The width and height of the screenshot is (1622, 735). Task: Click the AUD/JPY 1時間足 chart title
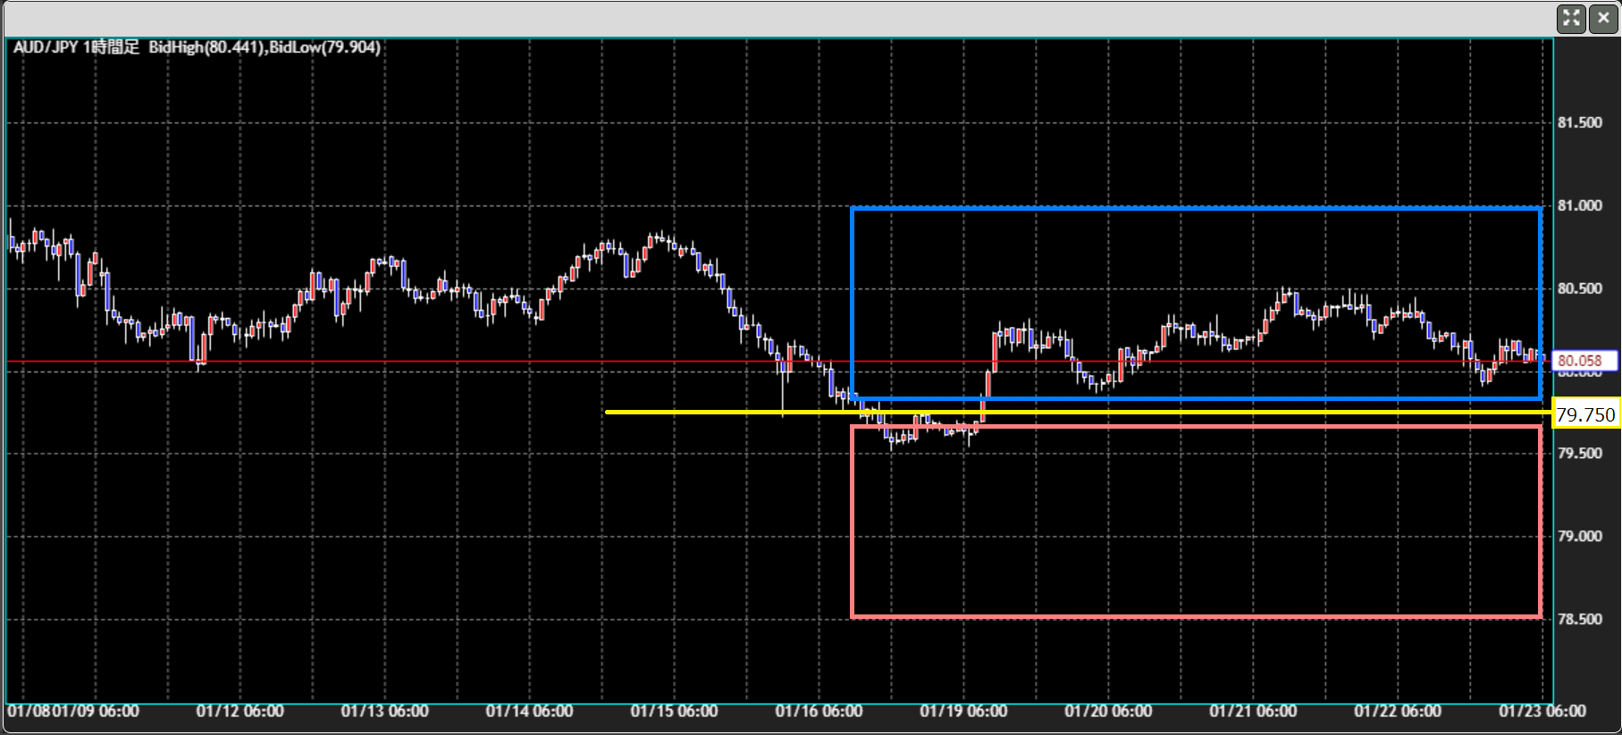[x=77, y=47]
